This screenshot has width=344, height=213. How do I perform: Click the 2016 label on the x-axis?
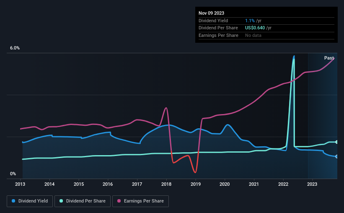108,184
